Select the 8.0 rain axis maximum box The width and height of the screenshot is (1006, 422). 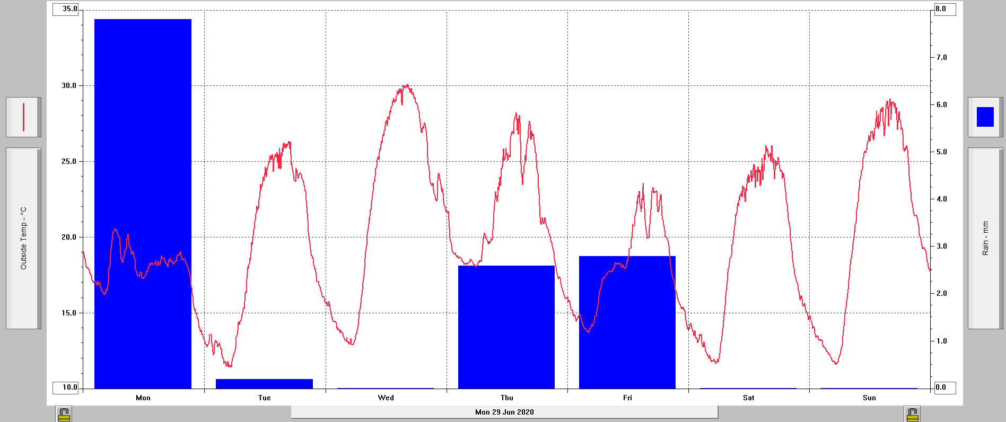[x=944, y=9]
